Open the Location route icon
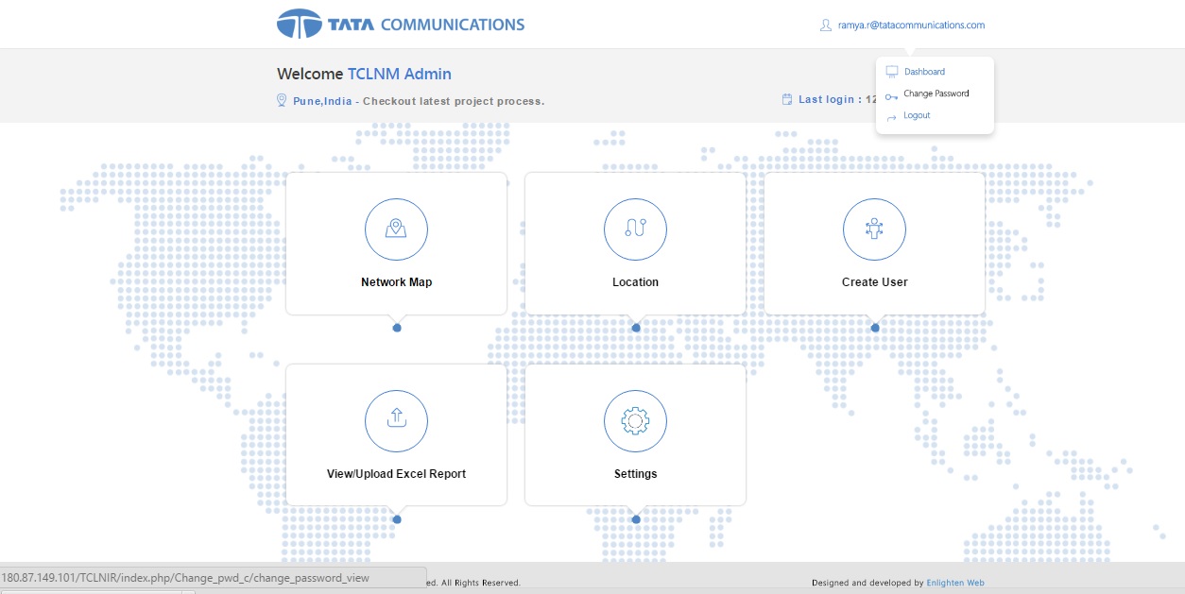This screenshot has width=1185, height=594. (x=635, y=229)
